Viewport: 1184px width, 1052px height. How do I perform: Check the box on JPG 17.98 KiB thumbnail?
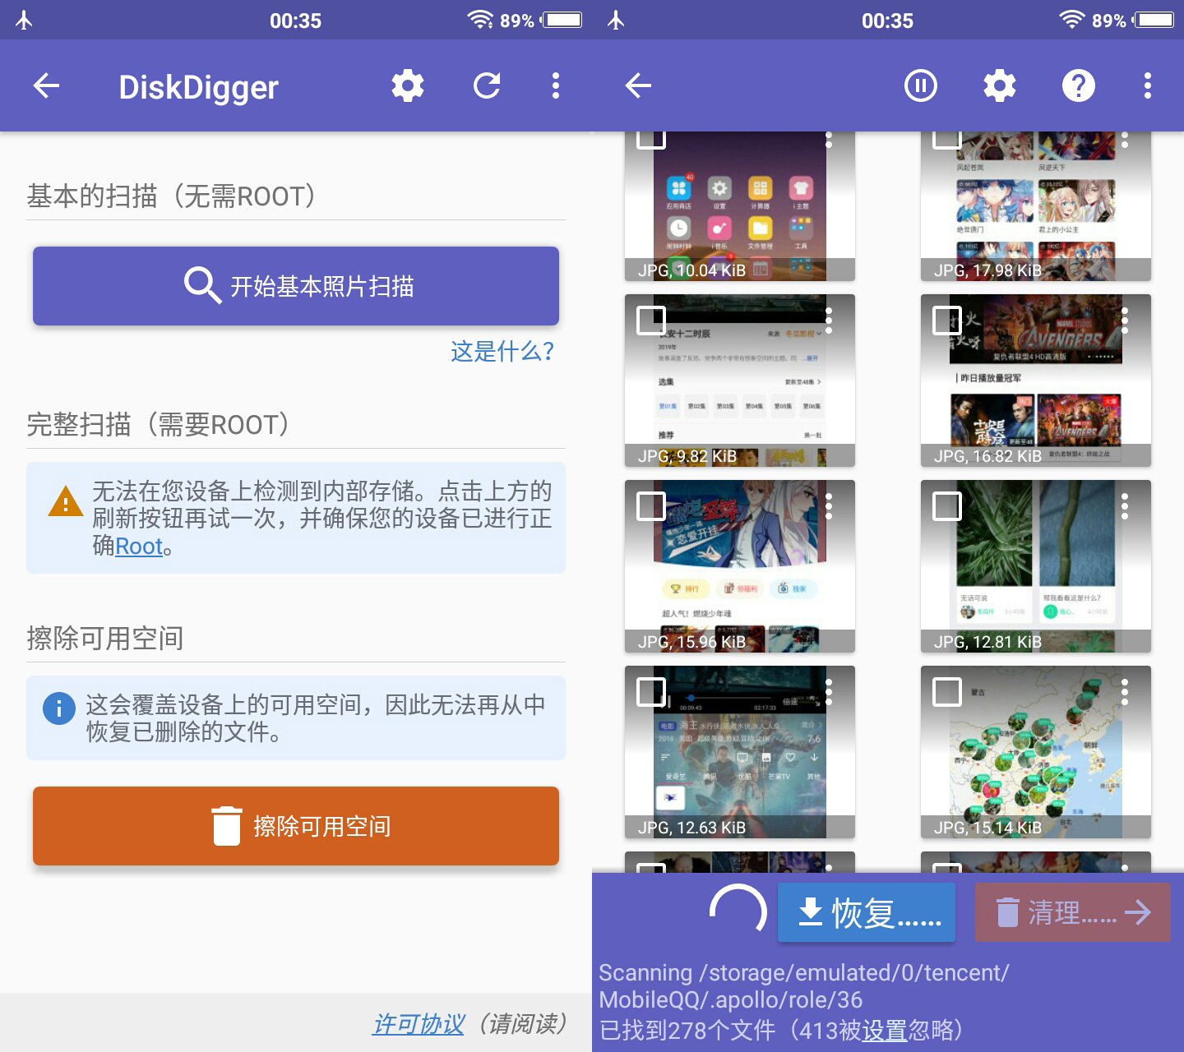click(x=947, y=140)
